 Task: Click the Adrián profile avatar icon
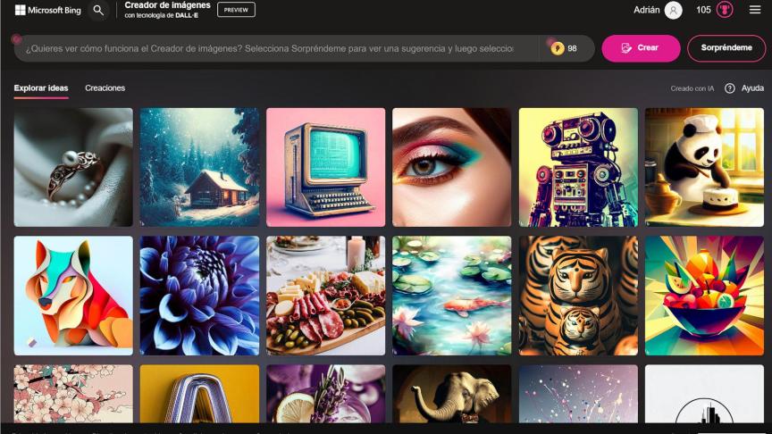click(x=673, y=11)
